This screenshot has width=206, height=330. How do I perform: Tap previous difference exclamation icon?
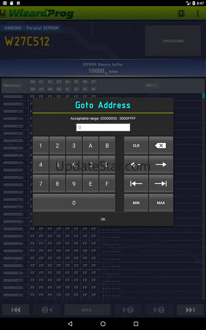(47, 310)
